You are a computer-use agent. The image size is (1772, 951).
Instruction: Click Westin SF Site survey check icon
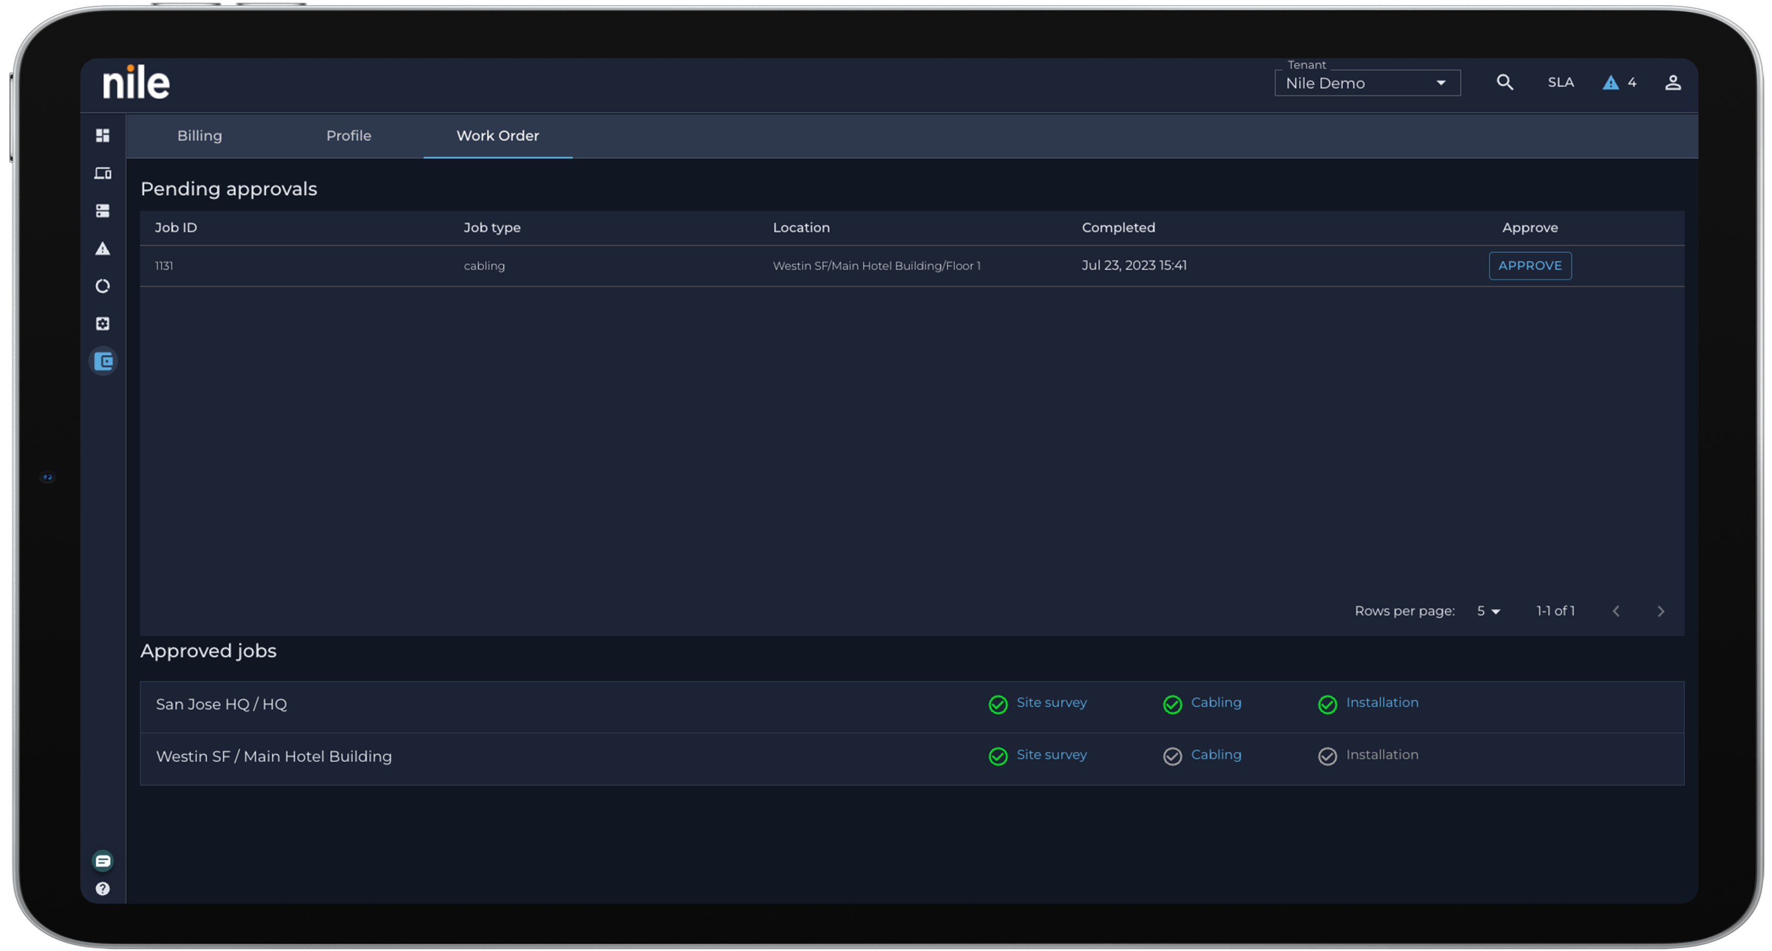[x=998, y=757]
